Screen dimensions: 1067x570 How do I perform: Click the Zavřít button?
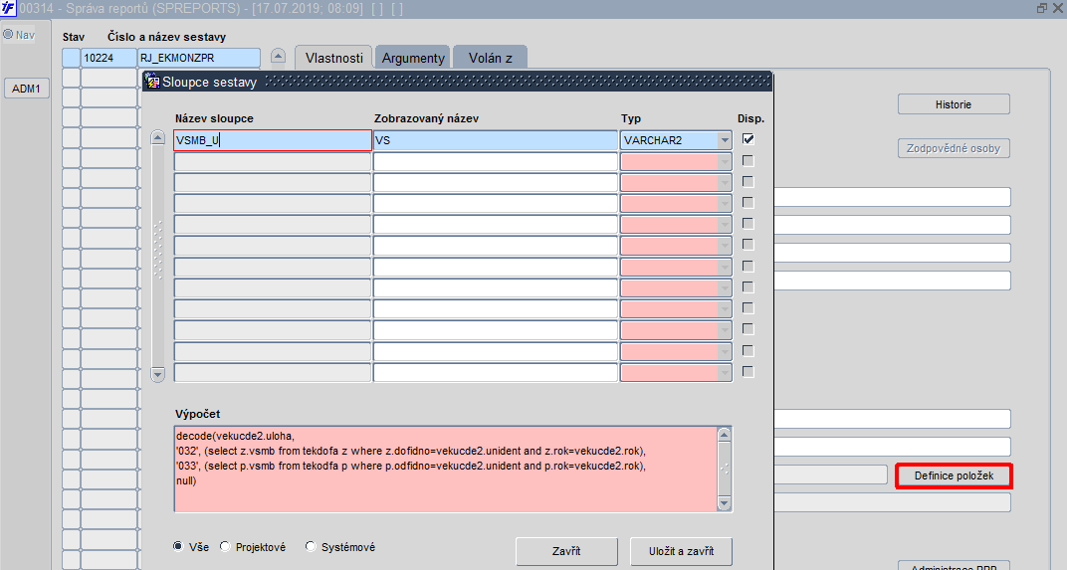(567, 551)
